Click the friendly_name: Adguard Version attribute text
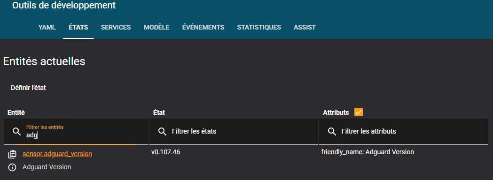 click(x=368, y=152)
